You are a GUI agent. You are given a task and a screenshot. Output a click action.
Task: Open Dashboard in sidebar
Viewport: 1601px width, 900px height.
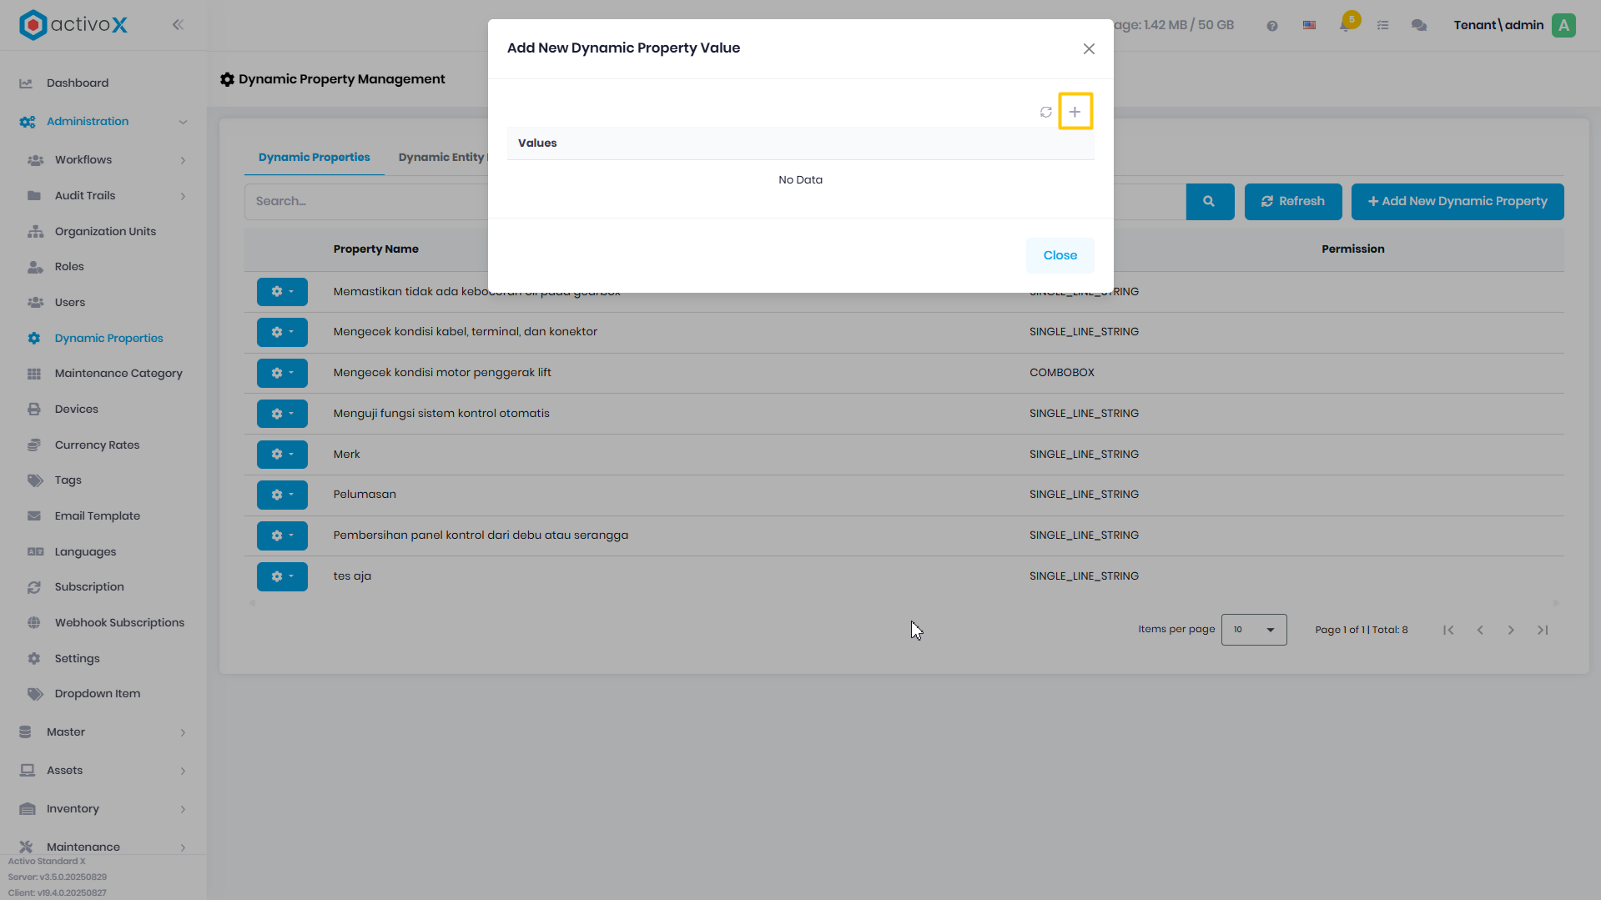[x=78, y=83]
